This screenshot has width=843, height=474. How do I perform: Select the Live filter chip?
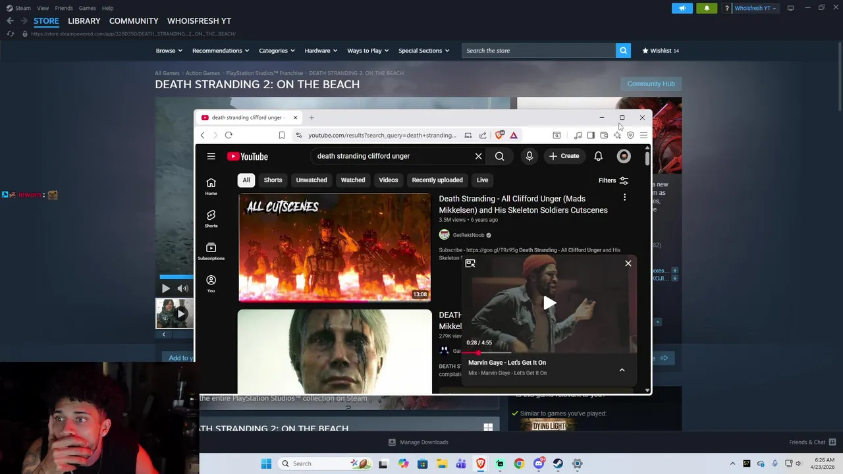point(483,180)
